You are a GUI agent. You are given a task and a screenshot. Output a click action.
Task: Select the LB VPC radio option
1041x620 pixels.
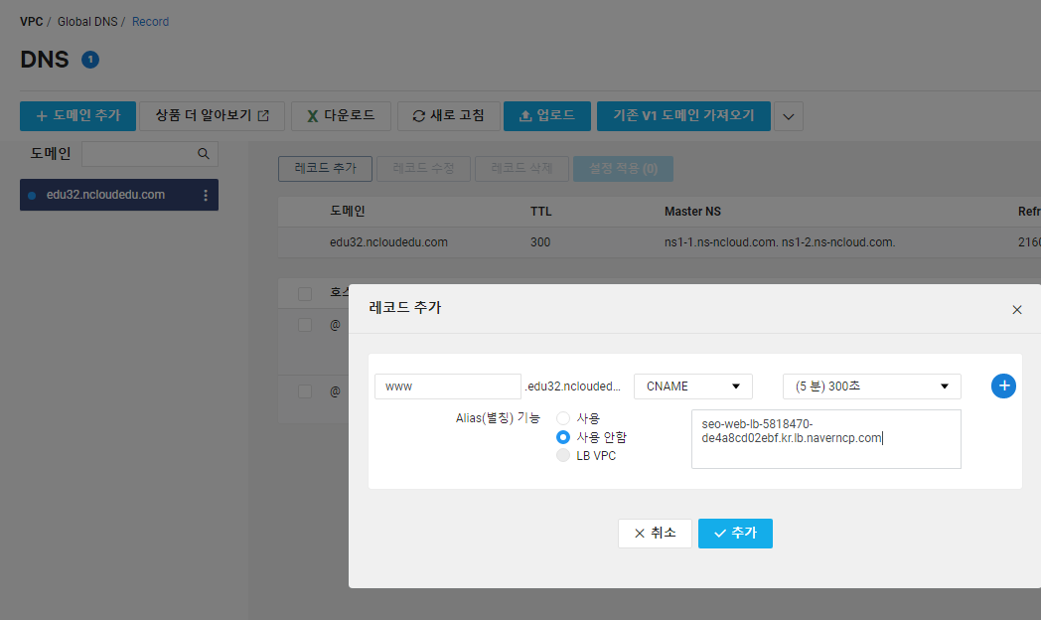(x=563, y=455)
